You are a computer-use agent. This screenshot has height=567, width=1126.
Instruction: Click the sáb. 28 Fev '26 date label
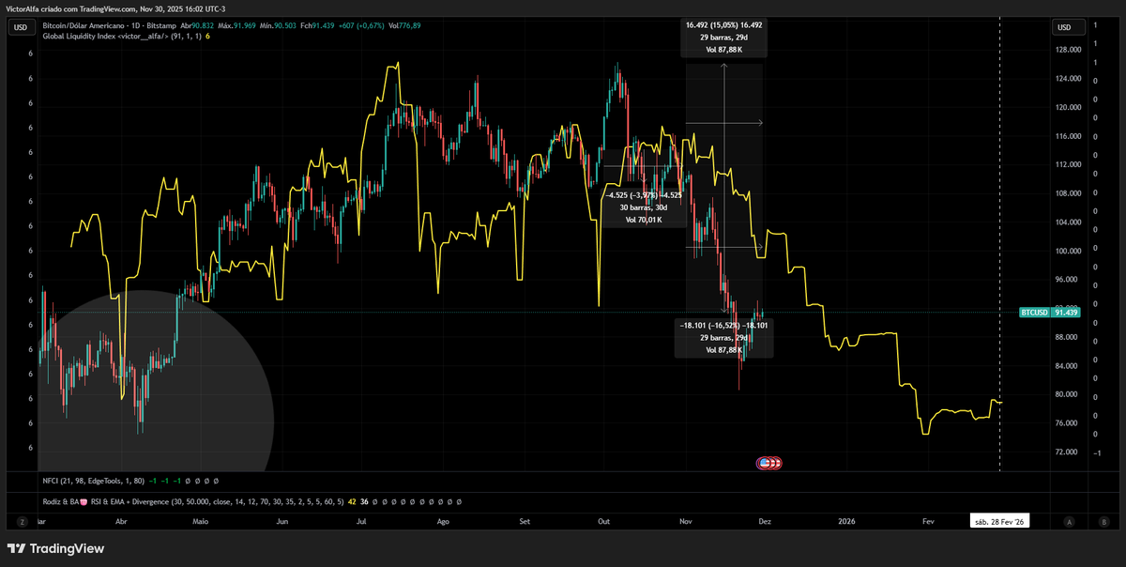(x=999, y=521)
